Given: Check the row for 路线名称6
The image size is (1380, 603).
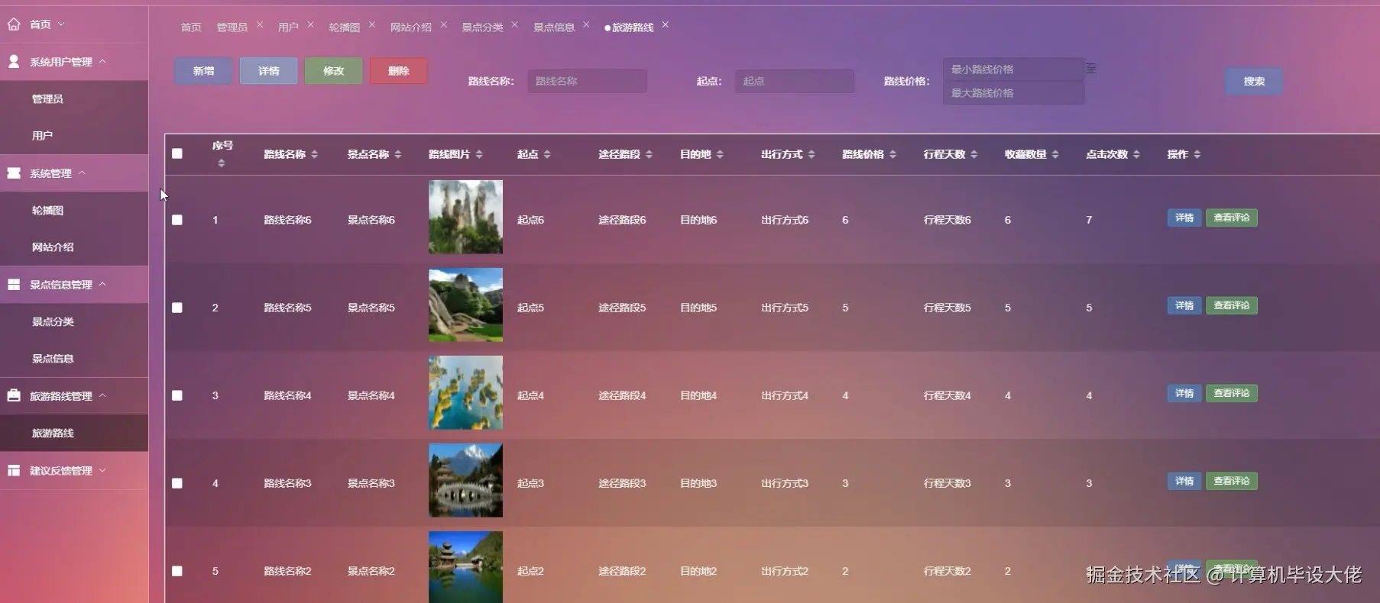Looking at the screenshot, I should (177, 220).
